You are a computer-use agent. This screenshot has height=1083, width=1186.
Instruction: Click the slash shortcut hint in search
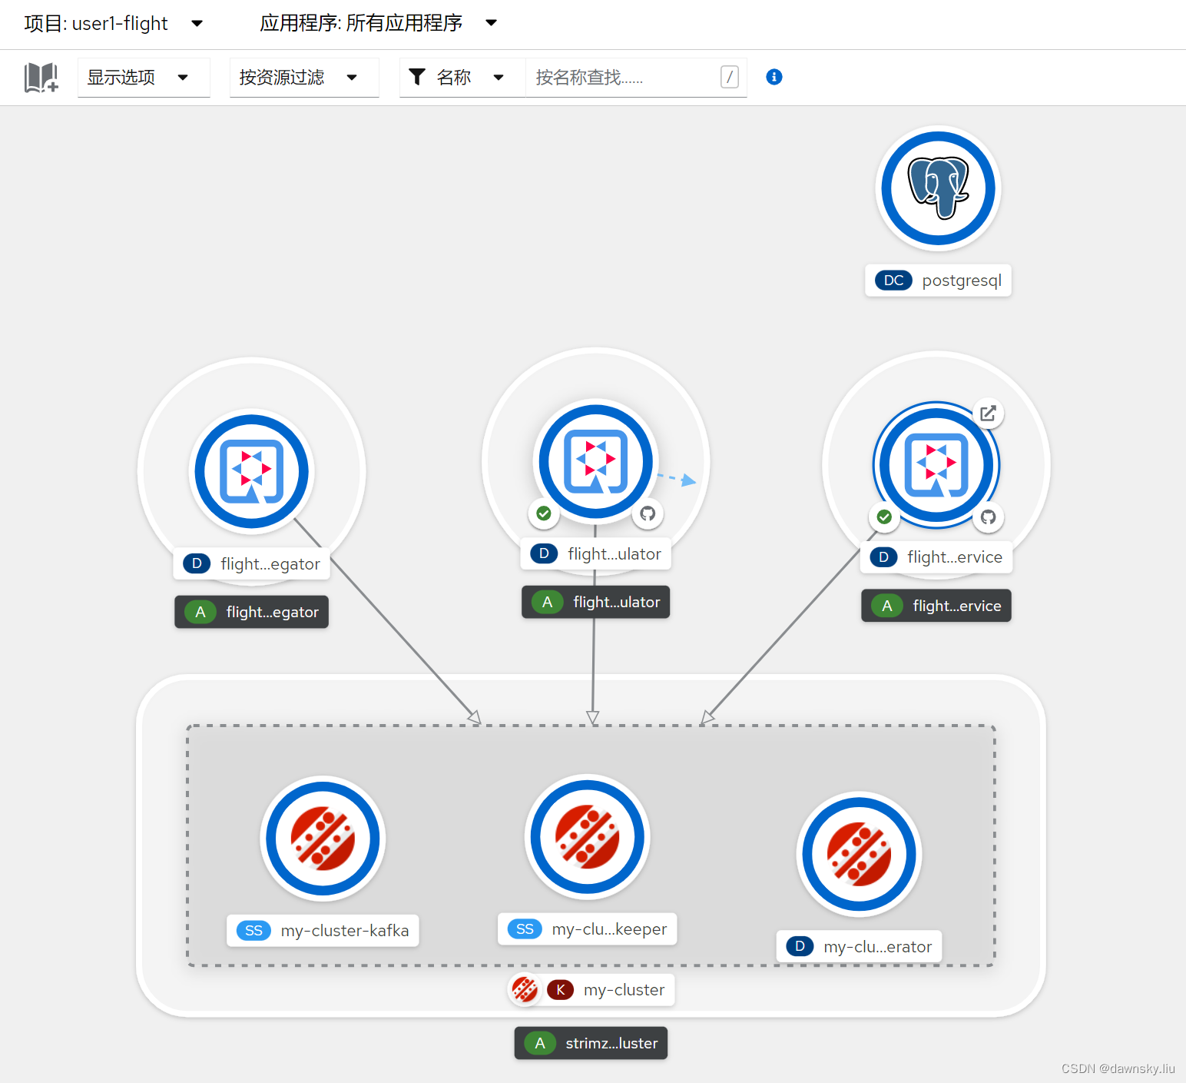730,77
